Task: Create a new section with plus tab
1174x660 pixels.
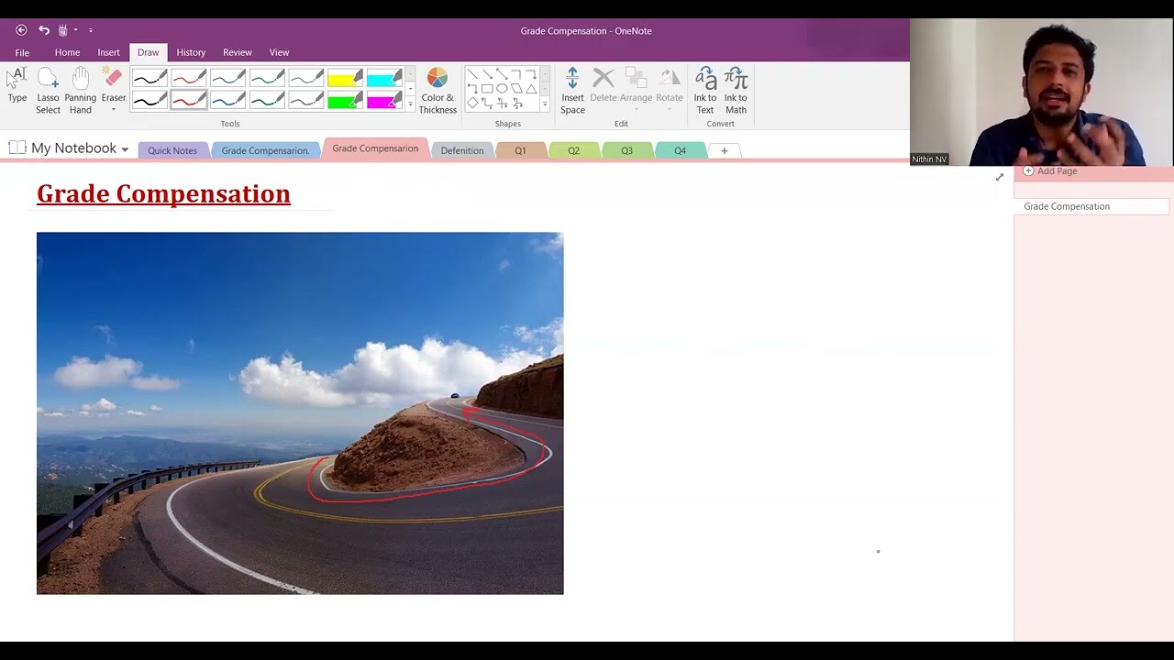Action: pyautogui.click(x=724, y=150)
